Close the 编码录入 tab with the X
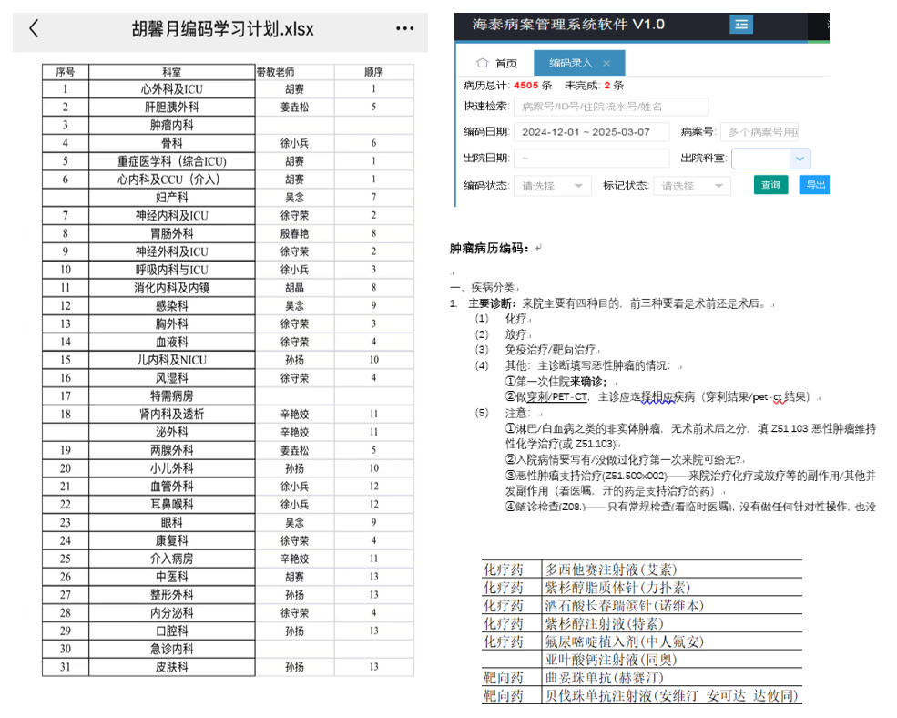Viewport: 897px width, 718px height. pyautogui.click(x=607, y=63)
